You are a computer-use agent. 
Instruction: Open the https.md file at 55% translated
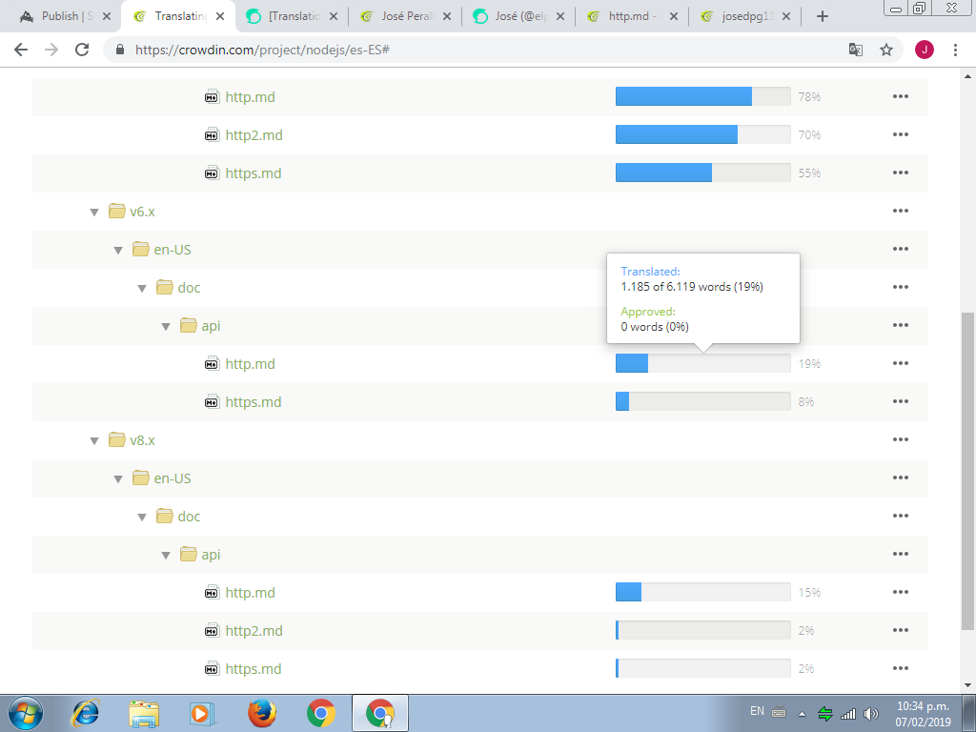tap(253, 173)
